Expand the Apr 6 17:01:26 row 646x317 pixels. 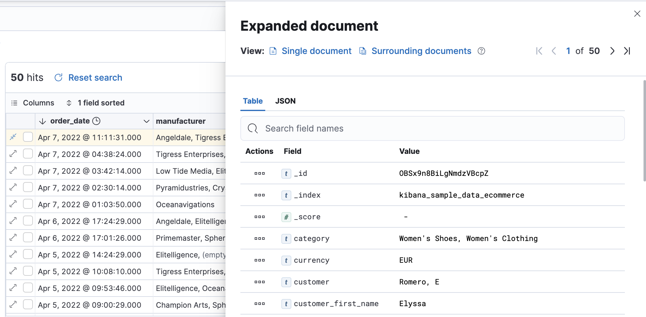[13, 238]
